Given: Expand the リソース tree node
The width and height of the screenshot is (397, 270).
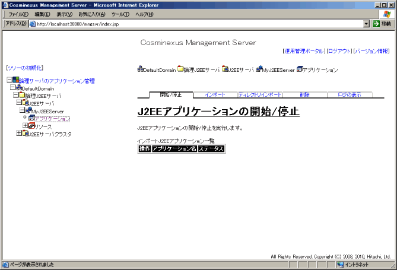Looking at the screenshot, I should [26, 125].
